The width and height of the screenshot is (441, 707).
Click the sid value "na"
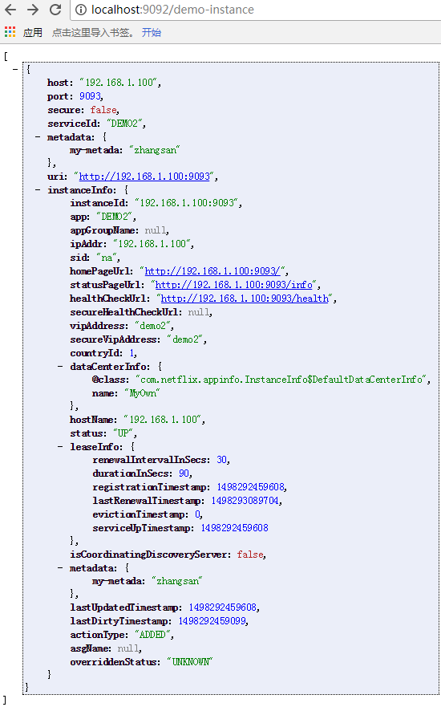[x=107, y=258]
